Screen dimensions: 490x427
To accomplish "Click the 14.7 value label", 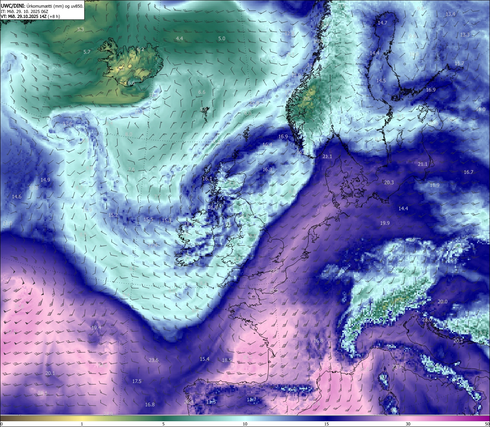I will click(x=382, y=23).
